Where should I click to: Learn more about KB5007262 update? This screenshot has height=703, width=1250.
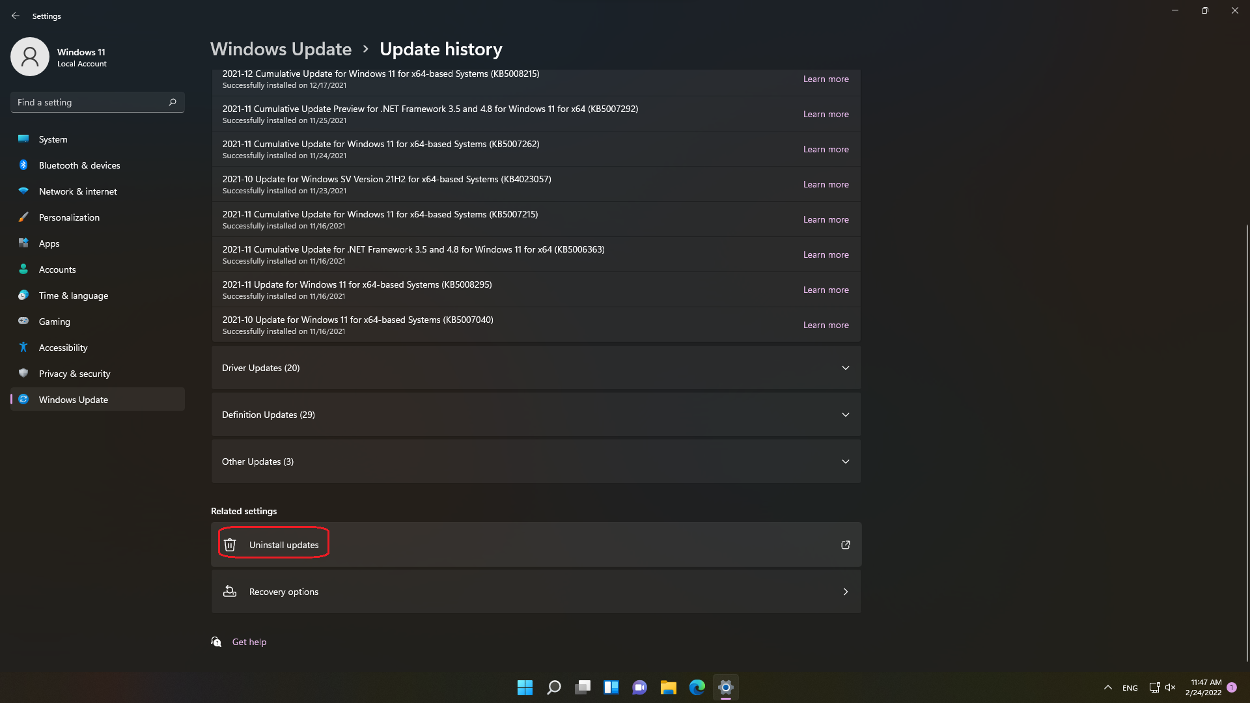[x=826, y=149]
